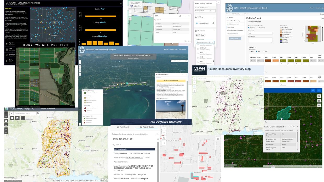Open layers in the Ensite map header
The width and height of the screenshot is (324, 182).
[313, 90]
